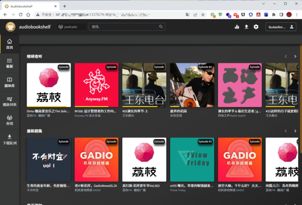Click the 继续收听 shelf heading
Screen dimensions: 302x205
coord(34,56)
